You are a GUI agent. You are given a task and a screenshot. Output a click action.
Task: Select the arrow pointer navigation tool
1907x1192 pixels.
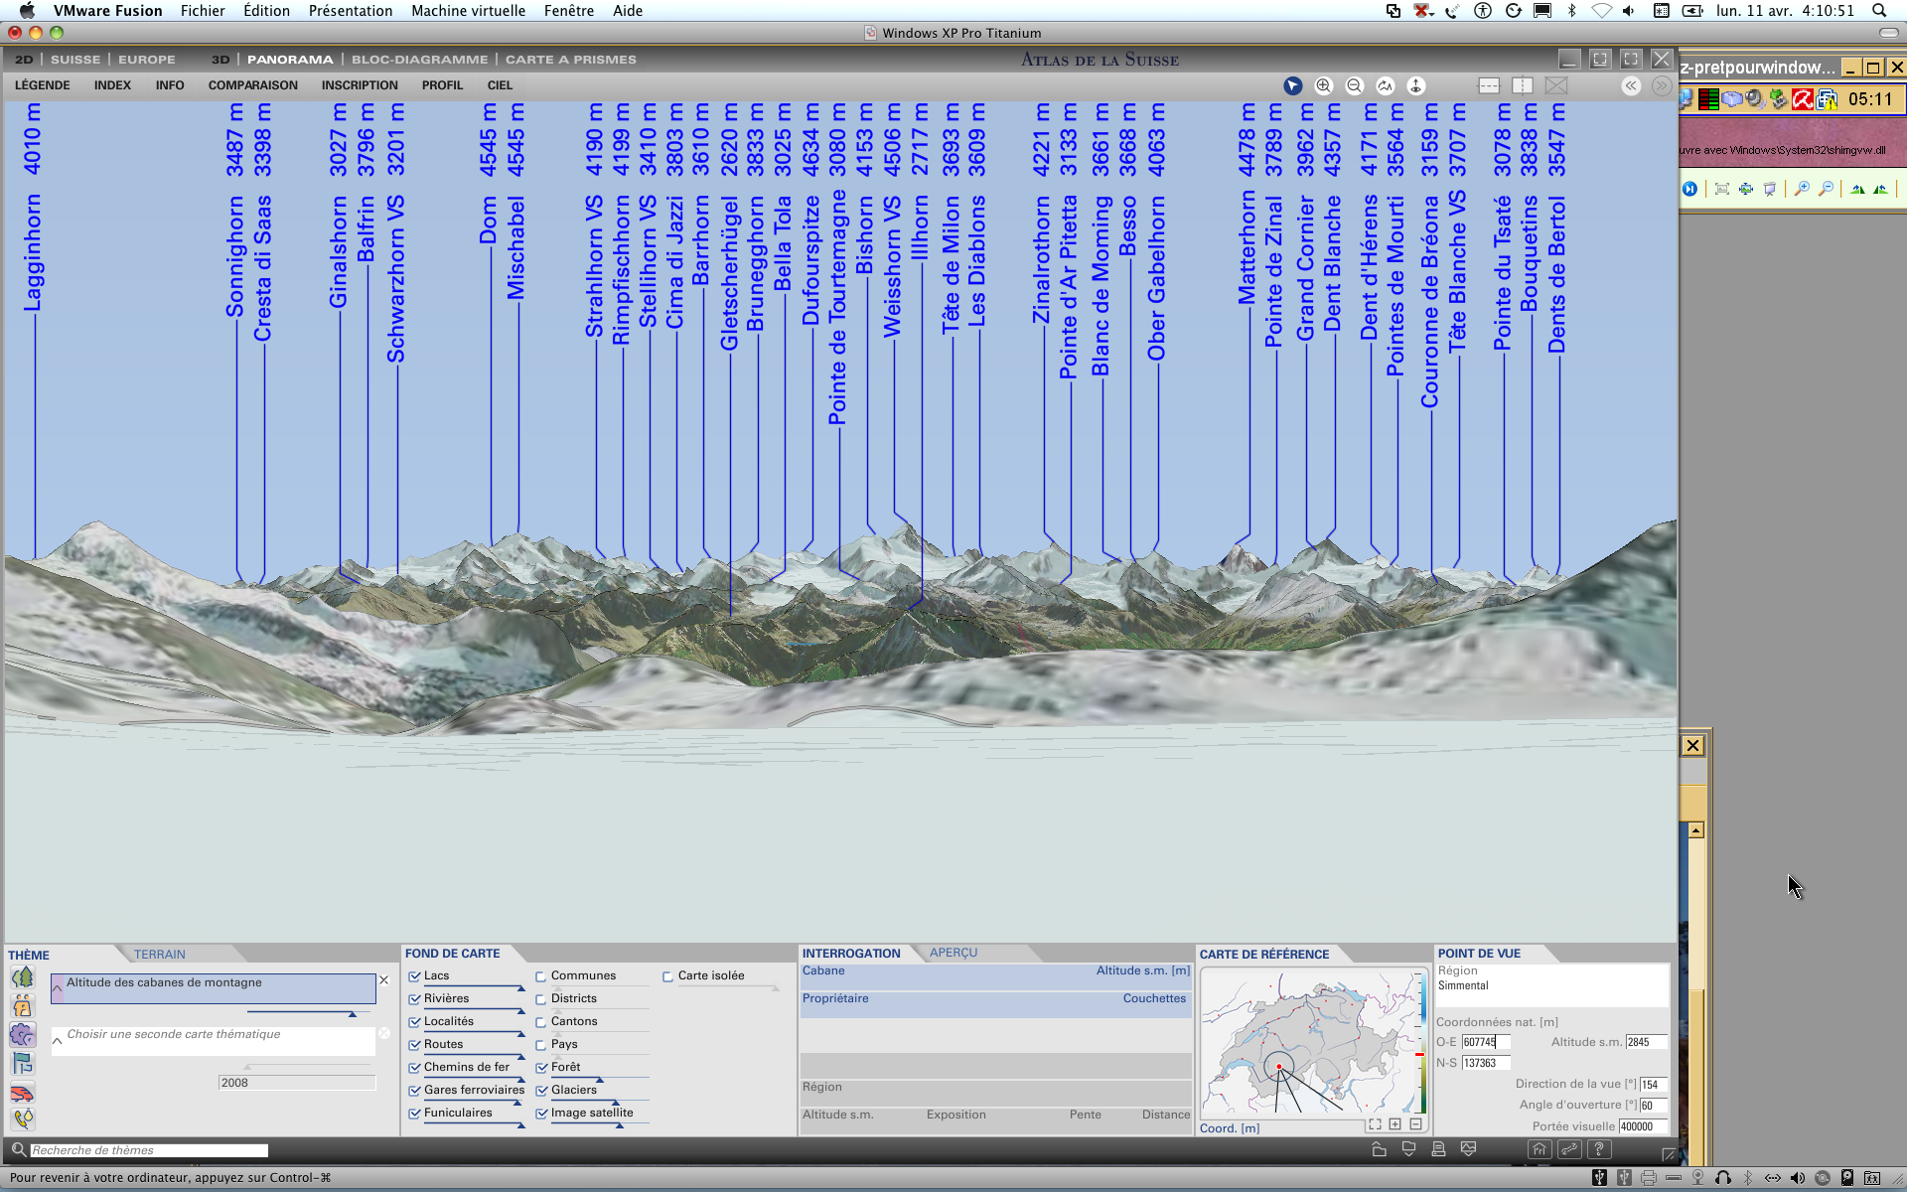[x=1292, y=86]
